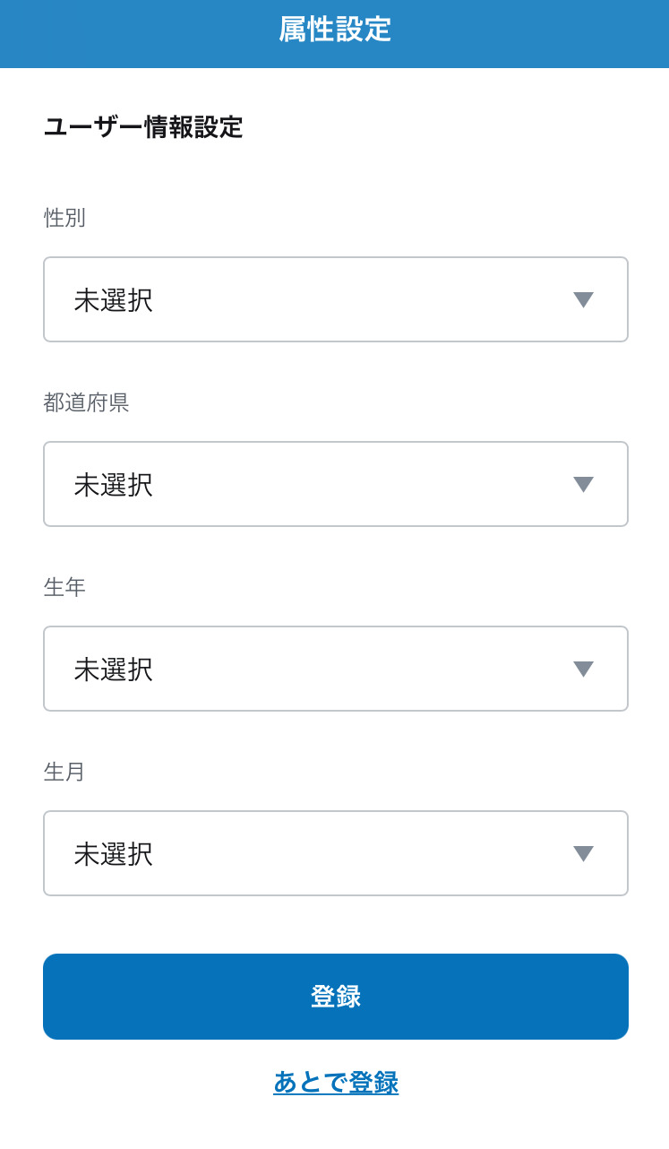The image size is (669, 1149).
Task: Click the 性別 dropdown arrow icon
Action: point(583,300)
